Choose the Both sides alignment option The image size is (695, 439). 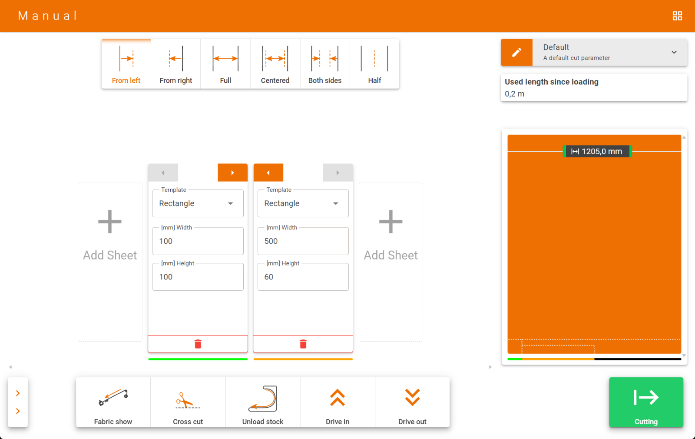pos(324,64)
